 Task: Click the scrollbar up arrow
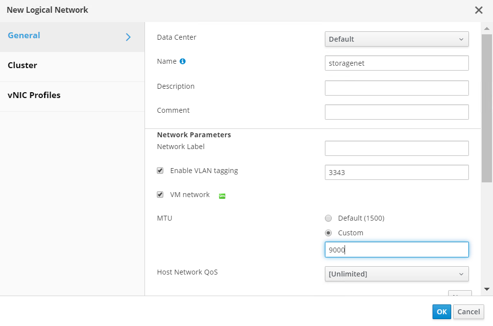[x=487, y=29]
